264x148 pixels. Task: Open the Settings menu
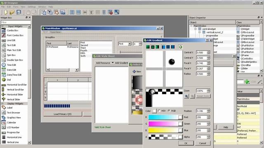click(32, 7)
